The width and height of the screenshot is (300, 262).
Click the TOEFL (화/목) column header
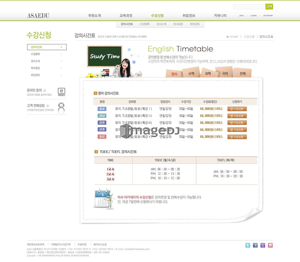point(226,160)
